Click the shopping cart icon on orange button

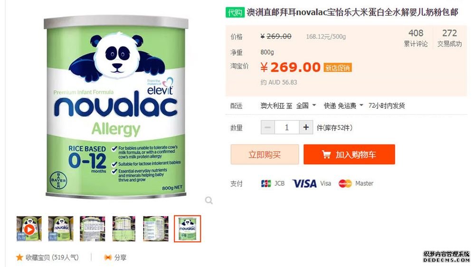pyautogui.click(x=326, y=154)
